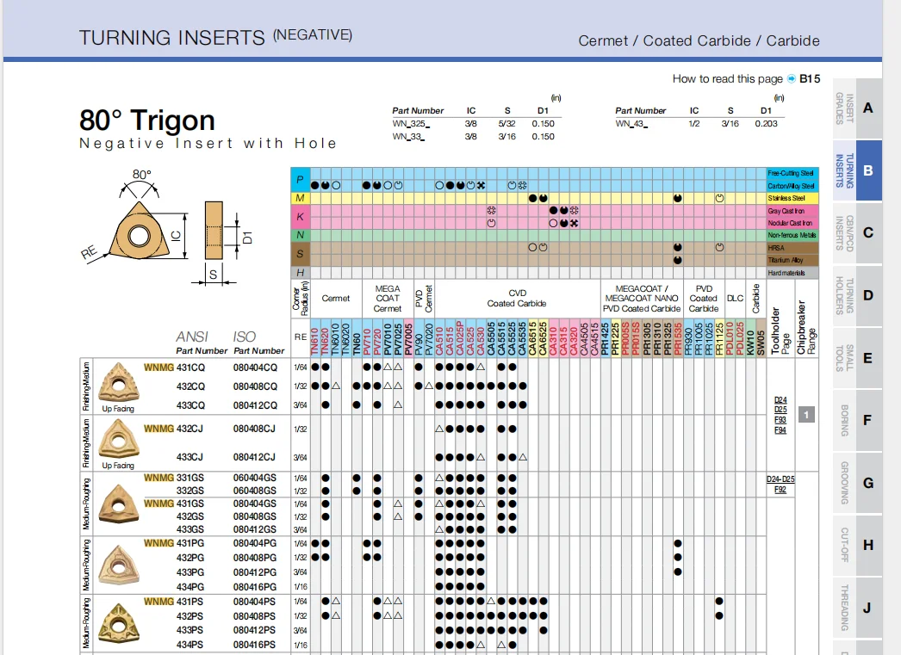Screen dimensions: 901x655
Task: Select the brown S row label
Action: (x=300, y=254)
